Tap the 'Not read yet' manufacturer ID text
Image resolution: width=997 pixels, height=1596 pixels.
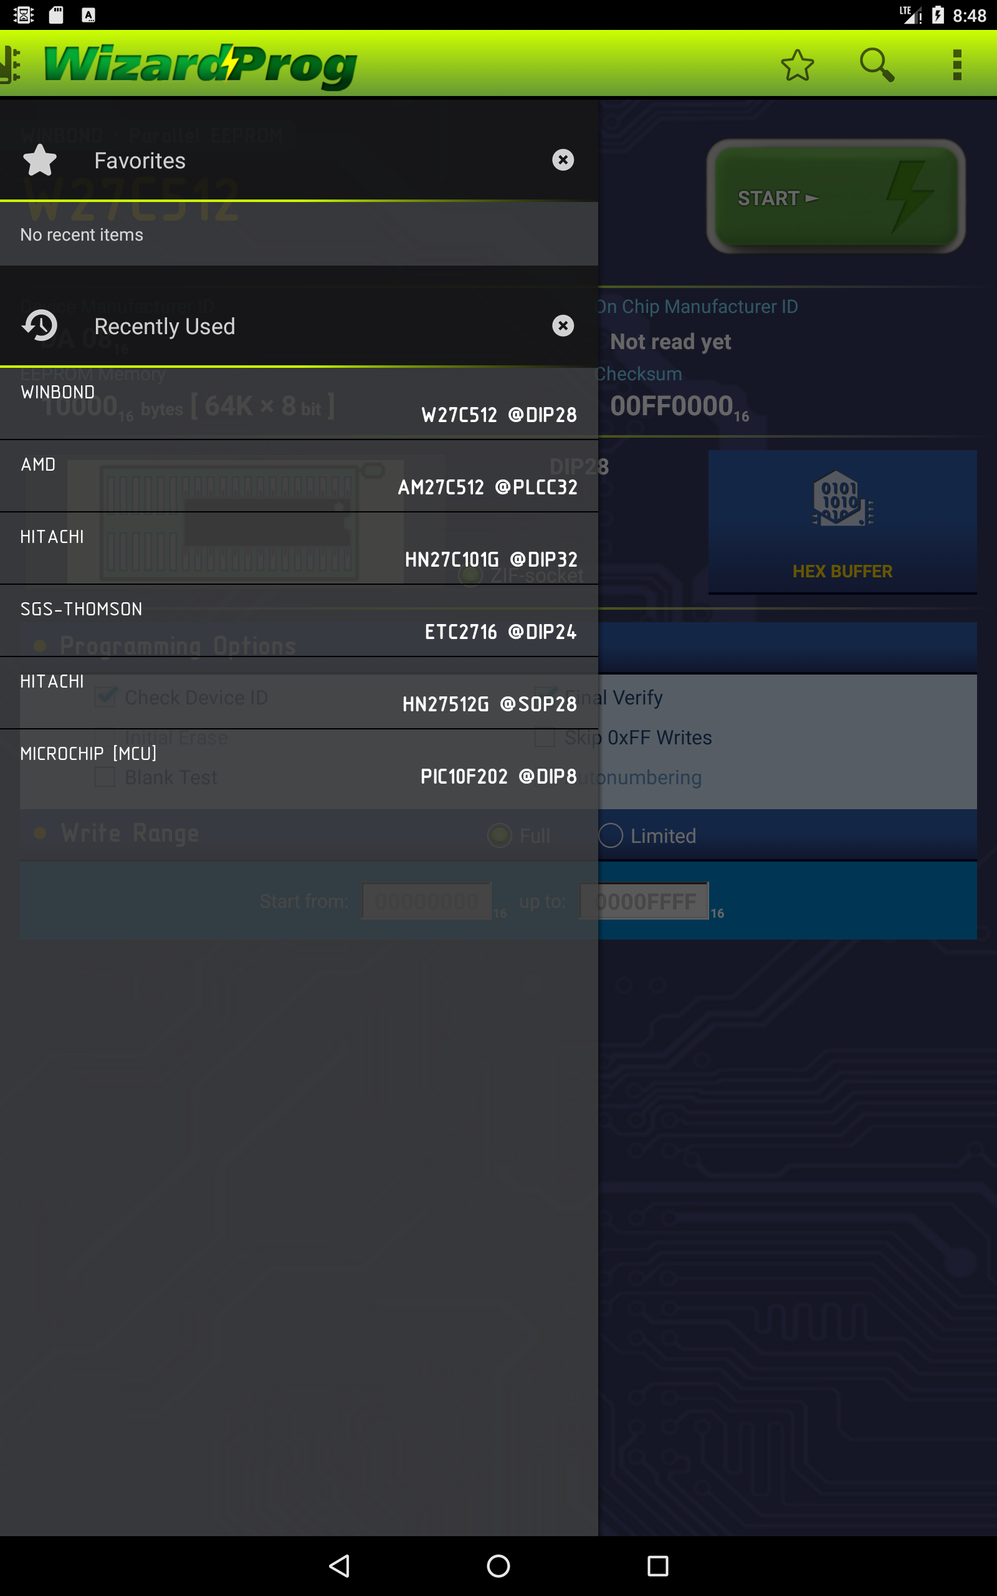click(670, 342)
